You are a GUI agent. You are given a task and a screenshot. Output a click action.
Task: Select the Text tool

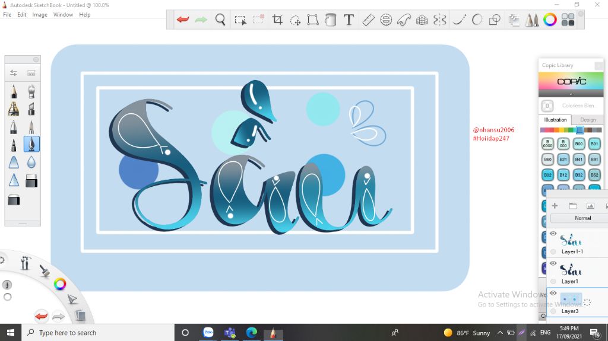(x=349, y=20)
